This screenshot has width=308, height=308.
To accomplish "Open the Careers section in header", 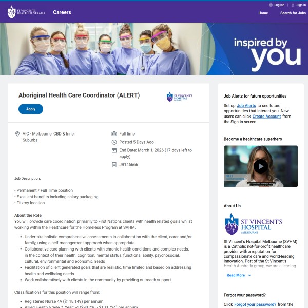I will 62,12.
